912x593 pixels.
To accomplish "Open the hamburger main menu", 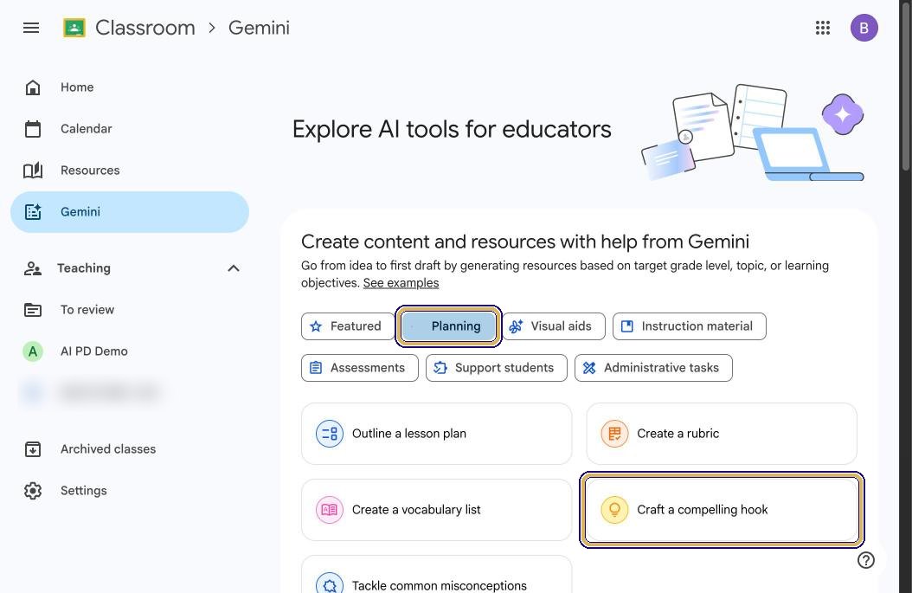I will (x=31, y=28).
